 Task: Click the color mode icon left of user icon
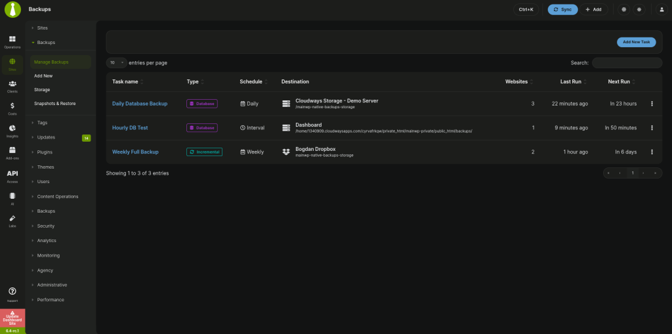(639, 9)
